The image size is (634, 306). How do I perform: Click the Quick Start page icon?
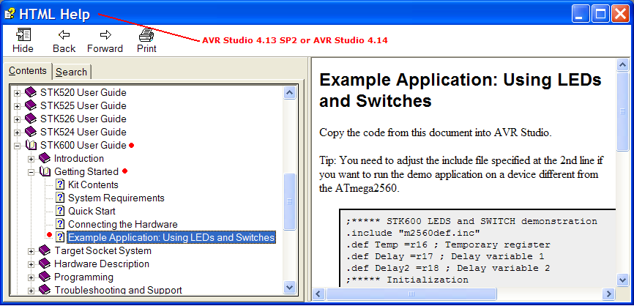click(60, 211)
